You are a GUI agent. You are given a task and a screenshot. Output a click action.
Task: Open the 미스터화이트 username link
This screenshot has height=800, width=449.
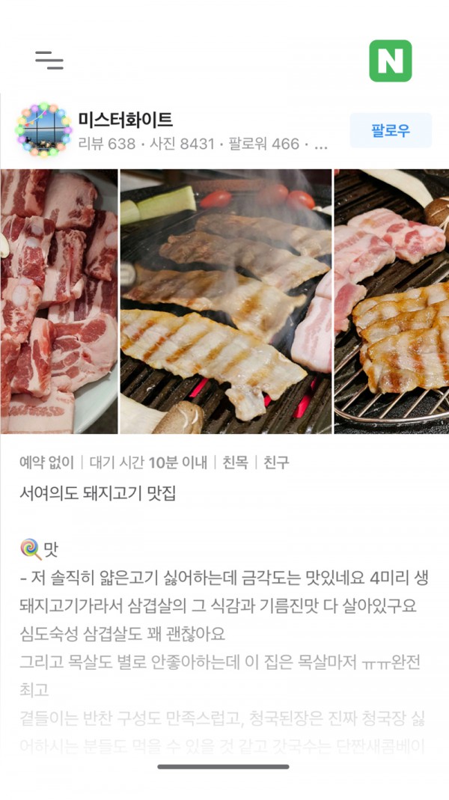tap(126, 120)
